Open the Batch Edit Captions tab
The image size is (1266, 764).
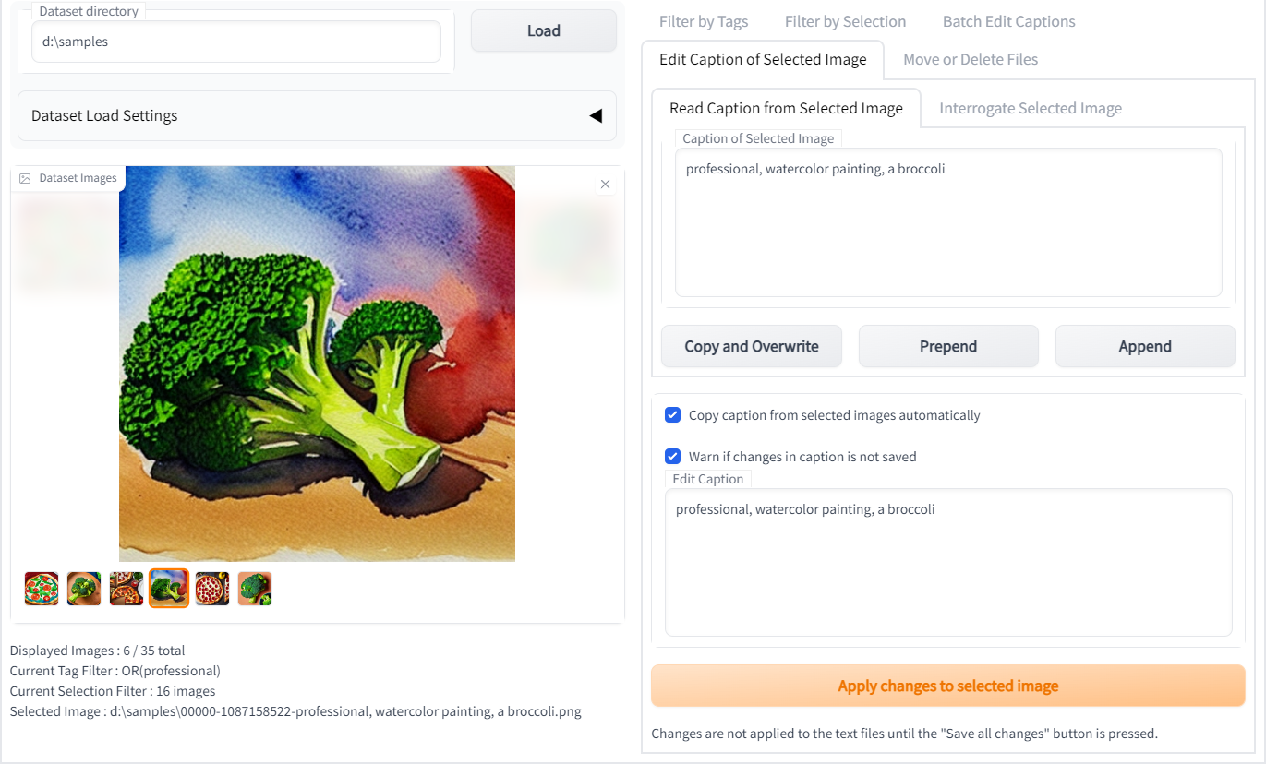coord(1008,21)
